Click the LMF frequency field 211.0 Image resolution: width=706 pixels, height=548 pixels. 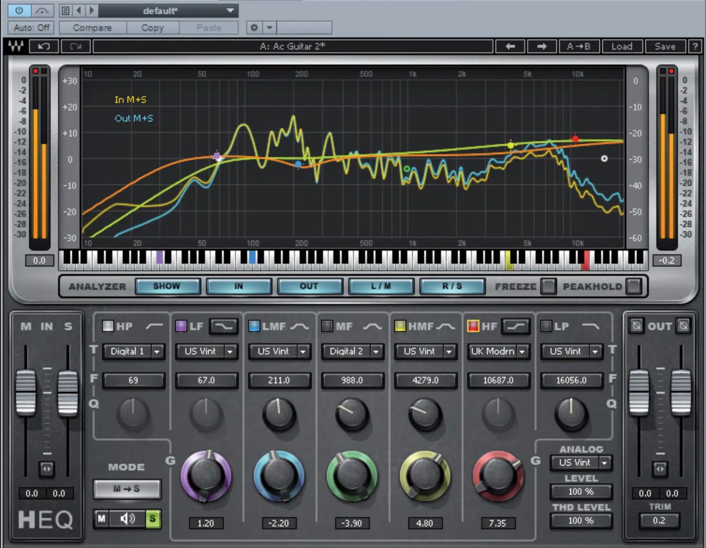tap(279, 380)
